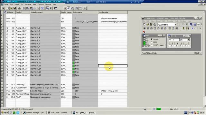Click the "BaseT" symbol cell
This screenshot has height=115, width=206.
pos(23,91)
